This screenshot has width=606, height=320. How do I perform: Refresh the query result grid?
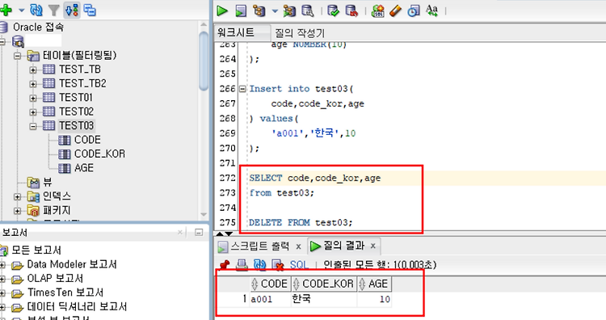click(259, 265)
